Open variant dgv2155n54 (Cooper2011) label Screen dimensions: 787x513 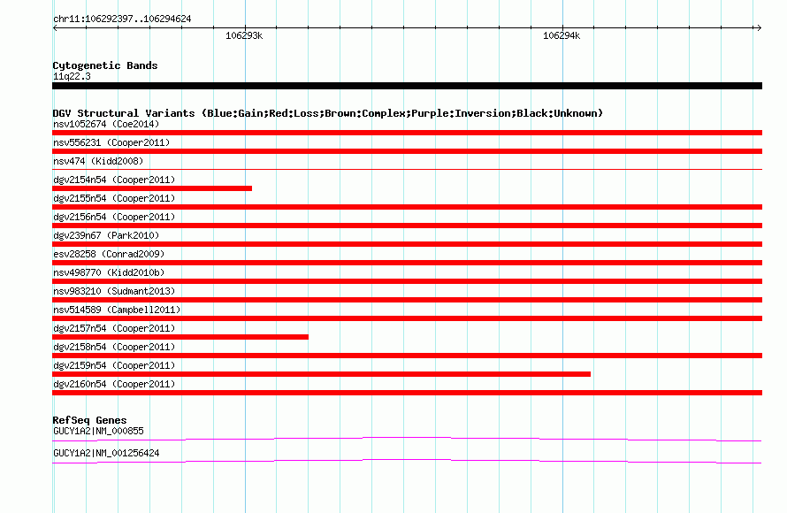tap(114, 198)
